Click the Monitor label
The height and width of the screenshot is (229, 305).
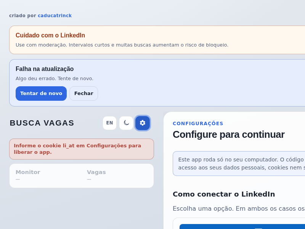point(28,172)
